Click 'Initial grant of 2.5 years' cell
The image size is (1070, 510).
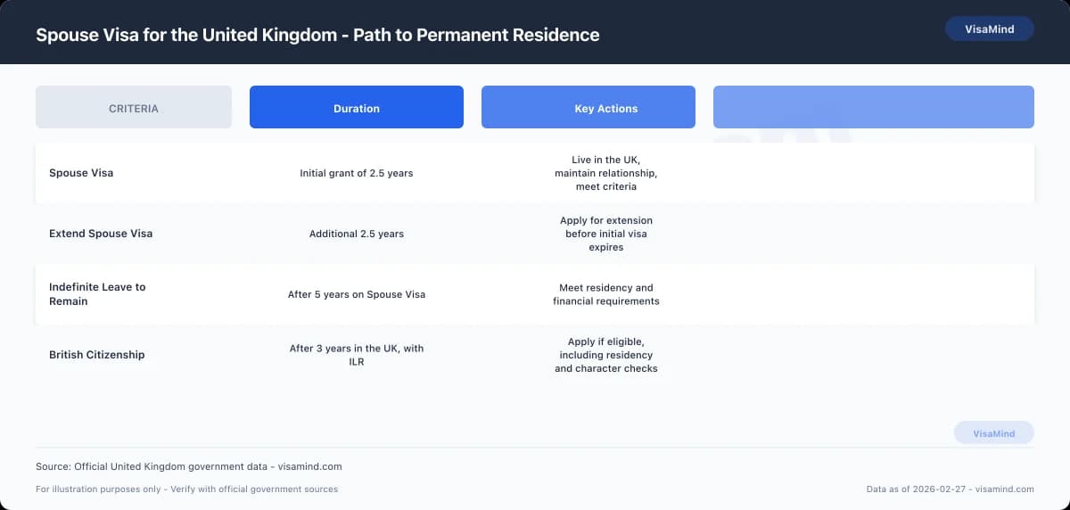pyautogui.click(x=357, y=173)
